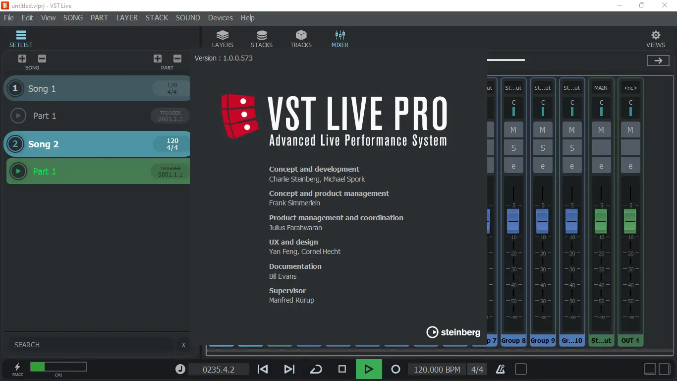Click the number 1 circle on Song 1
Image resolution: width=677 pixels, height=381 pixels.
(x=15, y=88)
